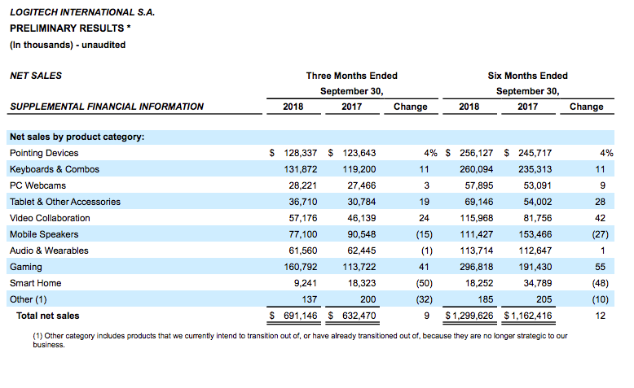Click the 'Mobile Speakers' row label
This screenshot has height=388, width=634.
point(44,234)
